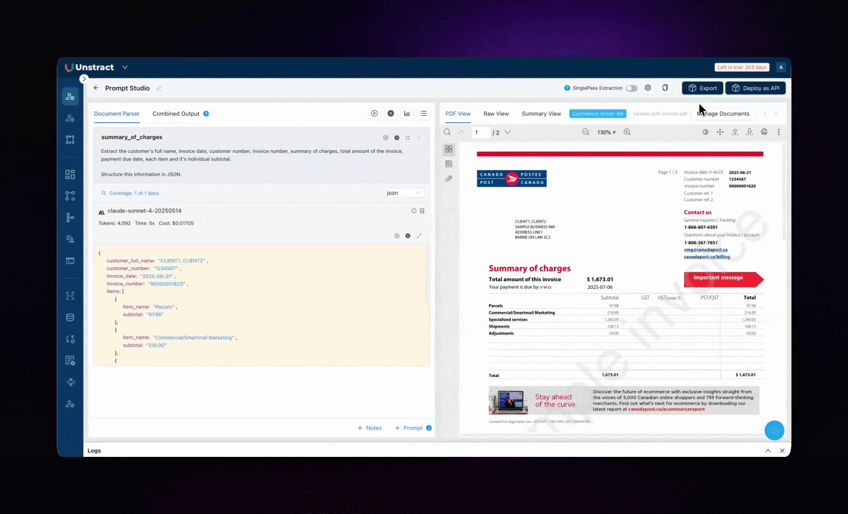Open the bracket scan icon in the sidebar
Viewport: 848px width, 514px height.
[70, 296]
